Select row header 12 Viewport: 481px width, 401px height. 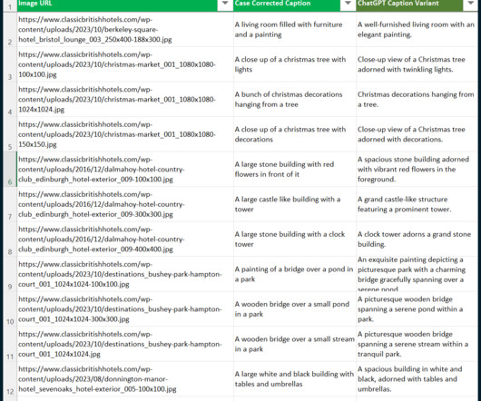tap(10, 379)
